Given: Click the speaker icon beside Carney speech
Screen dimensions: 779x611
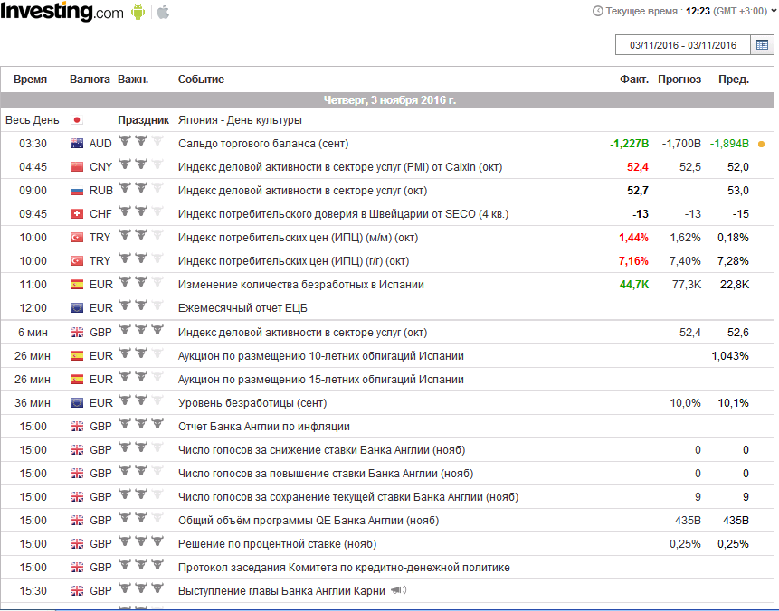Looking at the screenshot, I should point(398,591).
